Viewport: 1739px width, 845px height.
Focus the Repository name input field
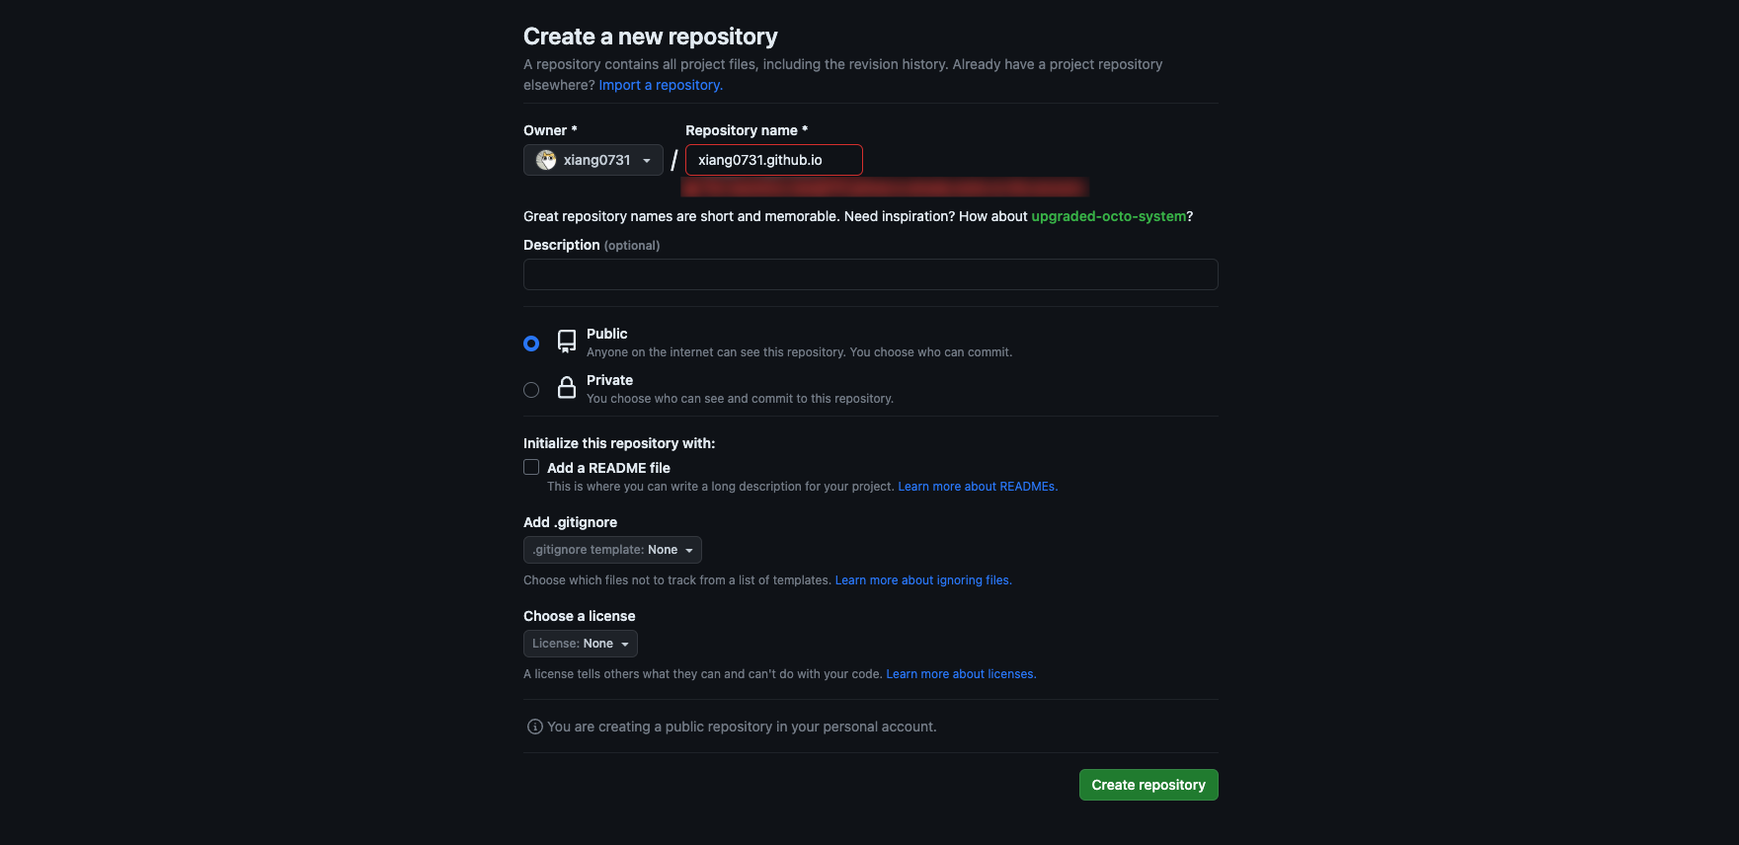(x=773, y=160)
